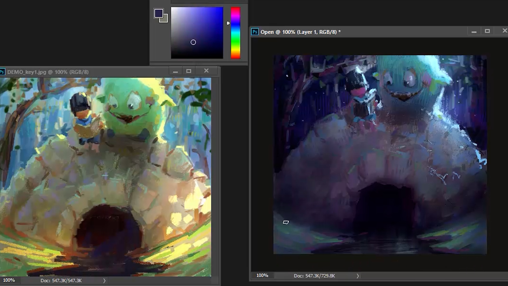
Task: Click zoom percentage field in Open document
Action: (262, 275)
